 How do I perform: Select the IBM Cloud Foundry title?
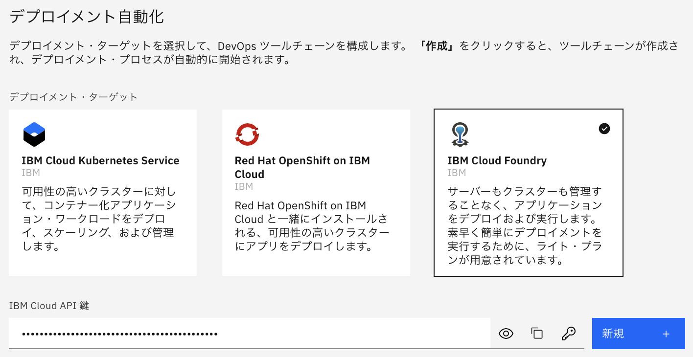tap(497, 160)
